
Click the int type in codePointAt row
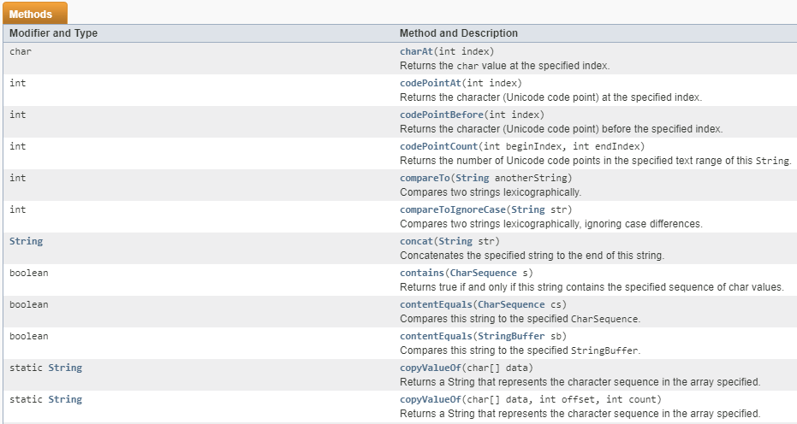pos(17,83)
